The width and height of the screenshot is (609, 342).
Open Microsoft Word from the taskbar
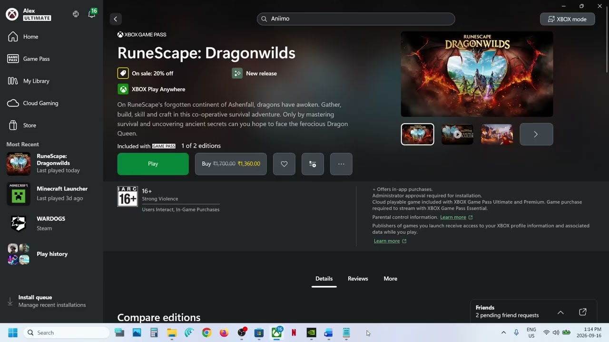[x=328, y=333]
